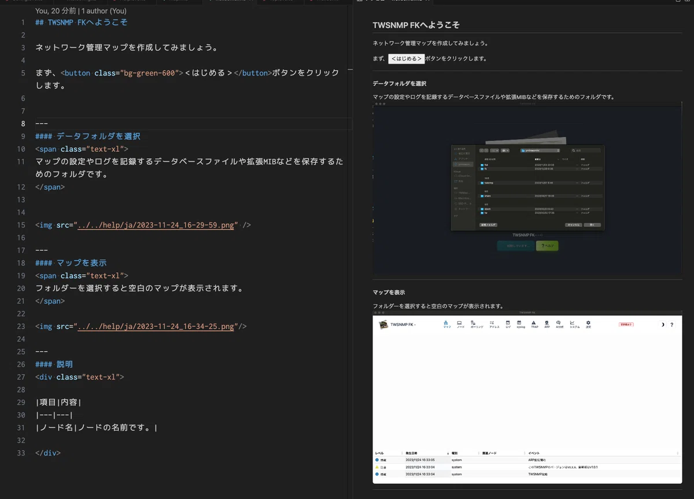Click the "## TWSNMP FKへようこそ" heading in the editor

(82, 23)
